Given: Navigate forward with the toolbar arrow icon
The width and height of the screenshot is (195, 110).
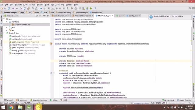Looking at the screenshot, I should tap(44, 9).
